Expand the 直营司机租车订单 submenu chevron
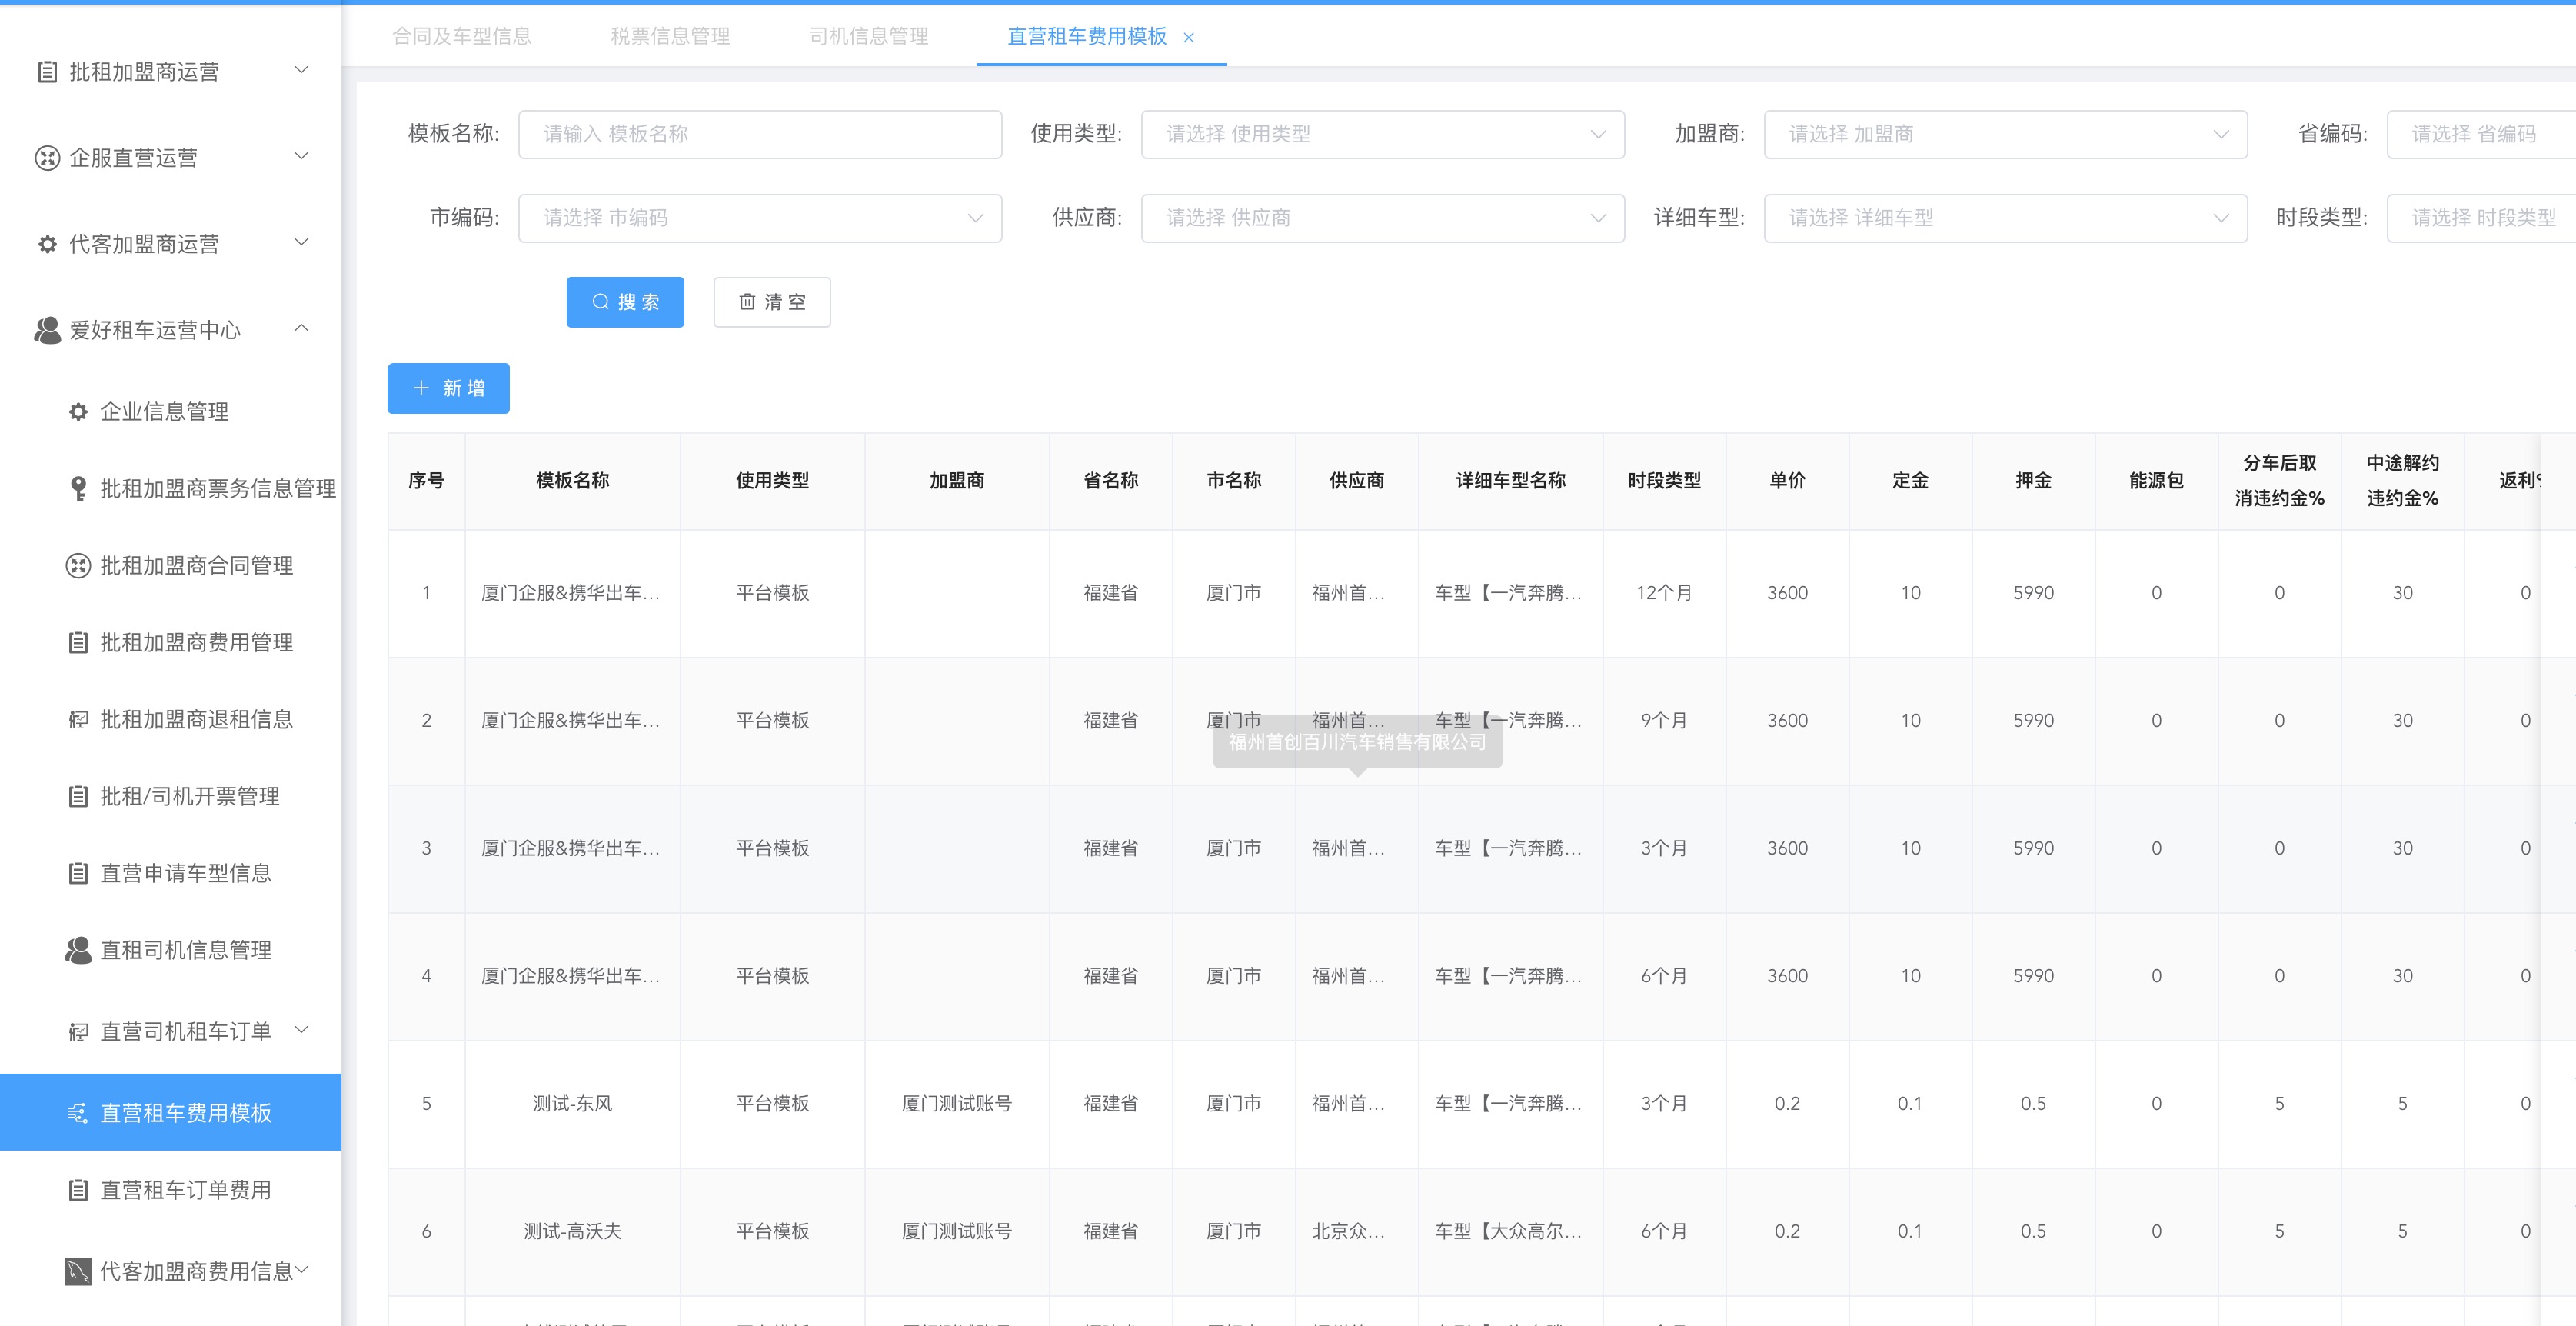Screen dimensions: 2576x1326 pos(301,1030)
